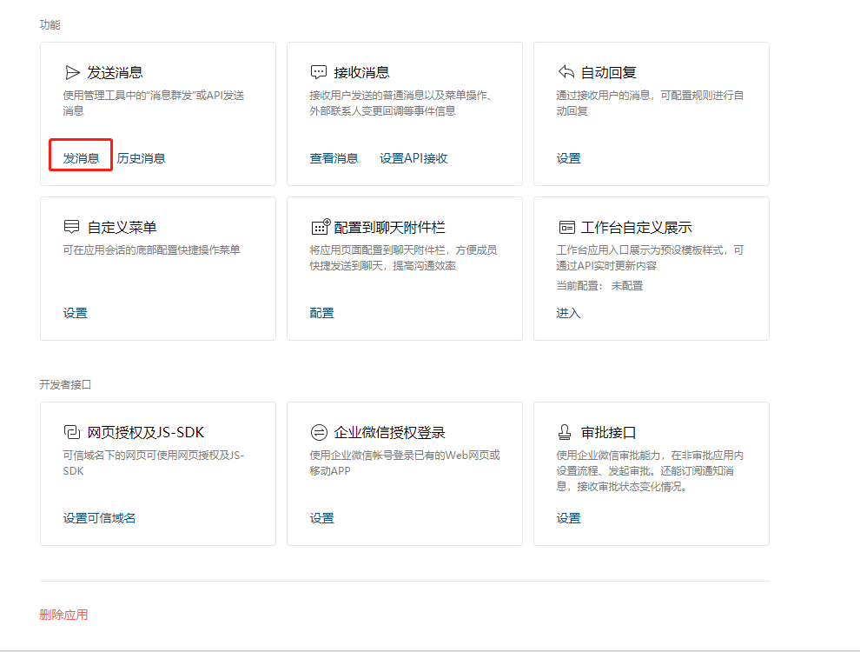Open the 查看消息 link
Viewport: 860px width, 652px height.
click(x=334, y=158)
